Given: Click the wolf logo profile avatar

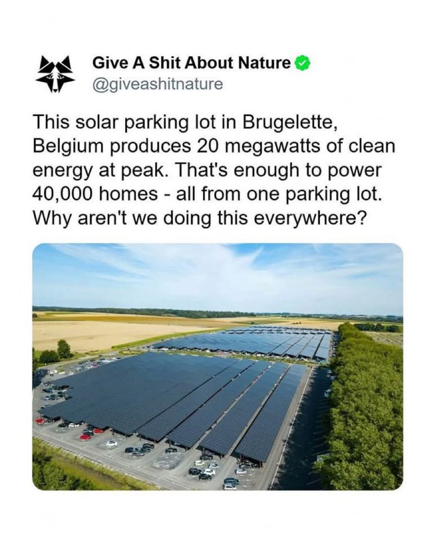Looking at the screenshot, I should click(55, 74).
